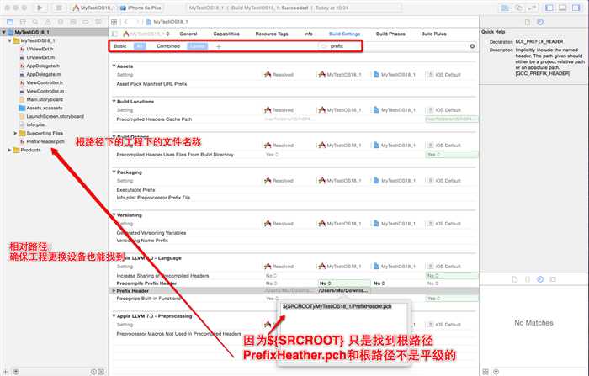Collapse the Build Locations section
Screen dimensions: 589x376
(x=114, y=102)
